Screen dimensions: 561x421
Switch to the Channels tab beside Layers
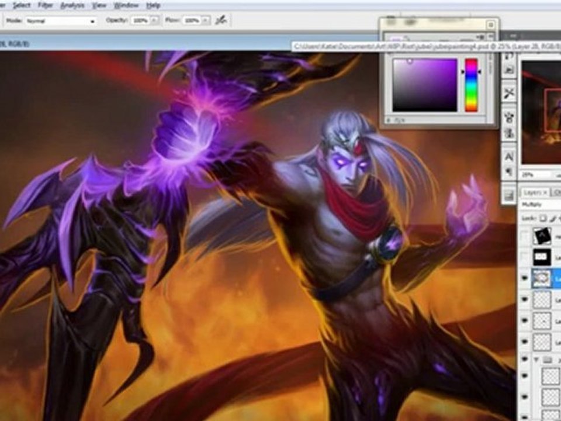pyautogui.click(x=557, y=192)
